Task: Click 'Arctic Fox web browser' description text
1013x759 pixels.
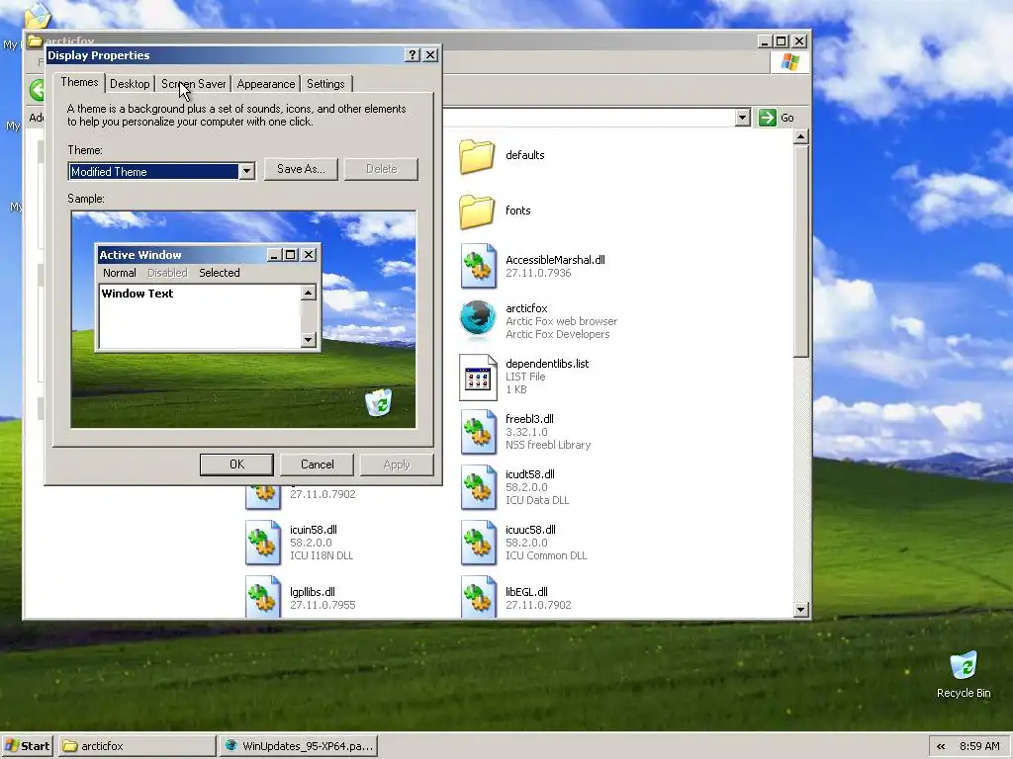Action: coord(561,321)
